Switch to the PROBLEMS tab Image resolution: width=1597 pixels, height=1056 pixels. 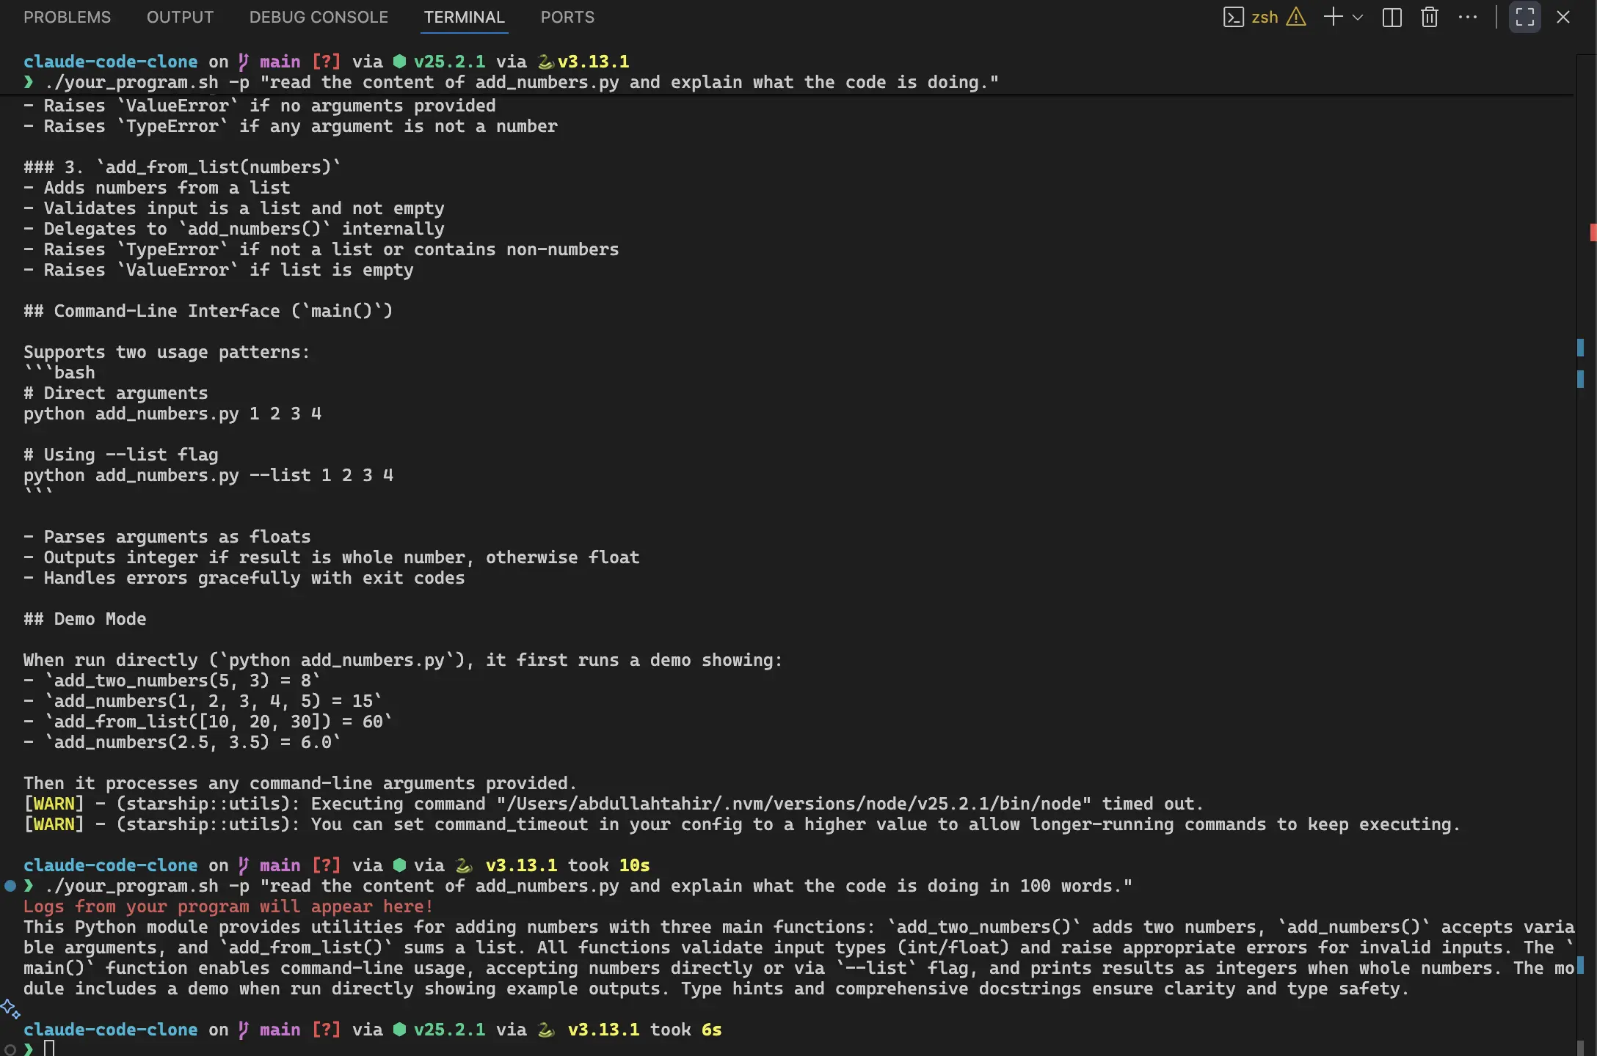67,17
